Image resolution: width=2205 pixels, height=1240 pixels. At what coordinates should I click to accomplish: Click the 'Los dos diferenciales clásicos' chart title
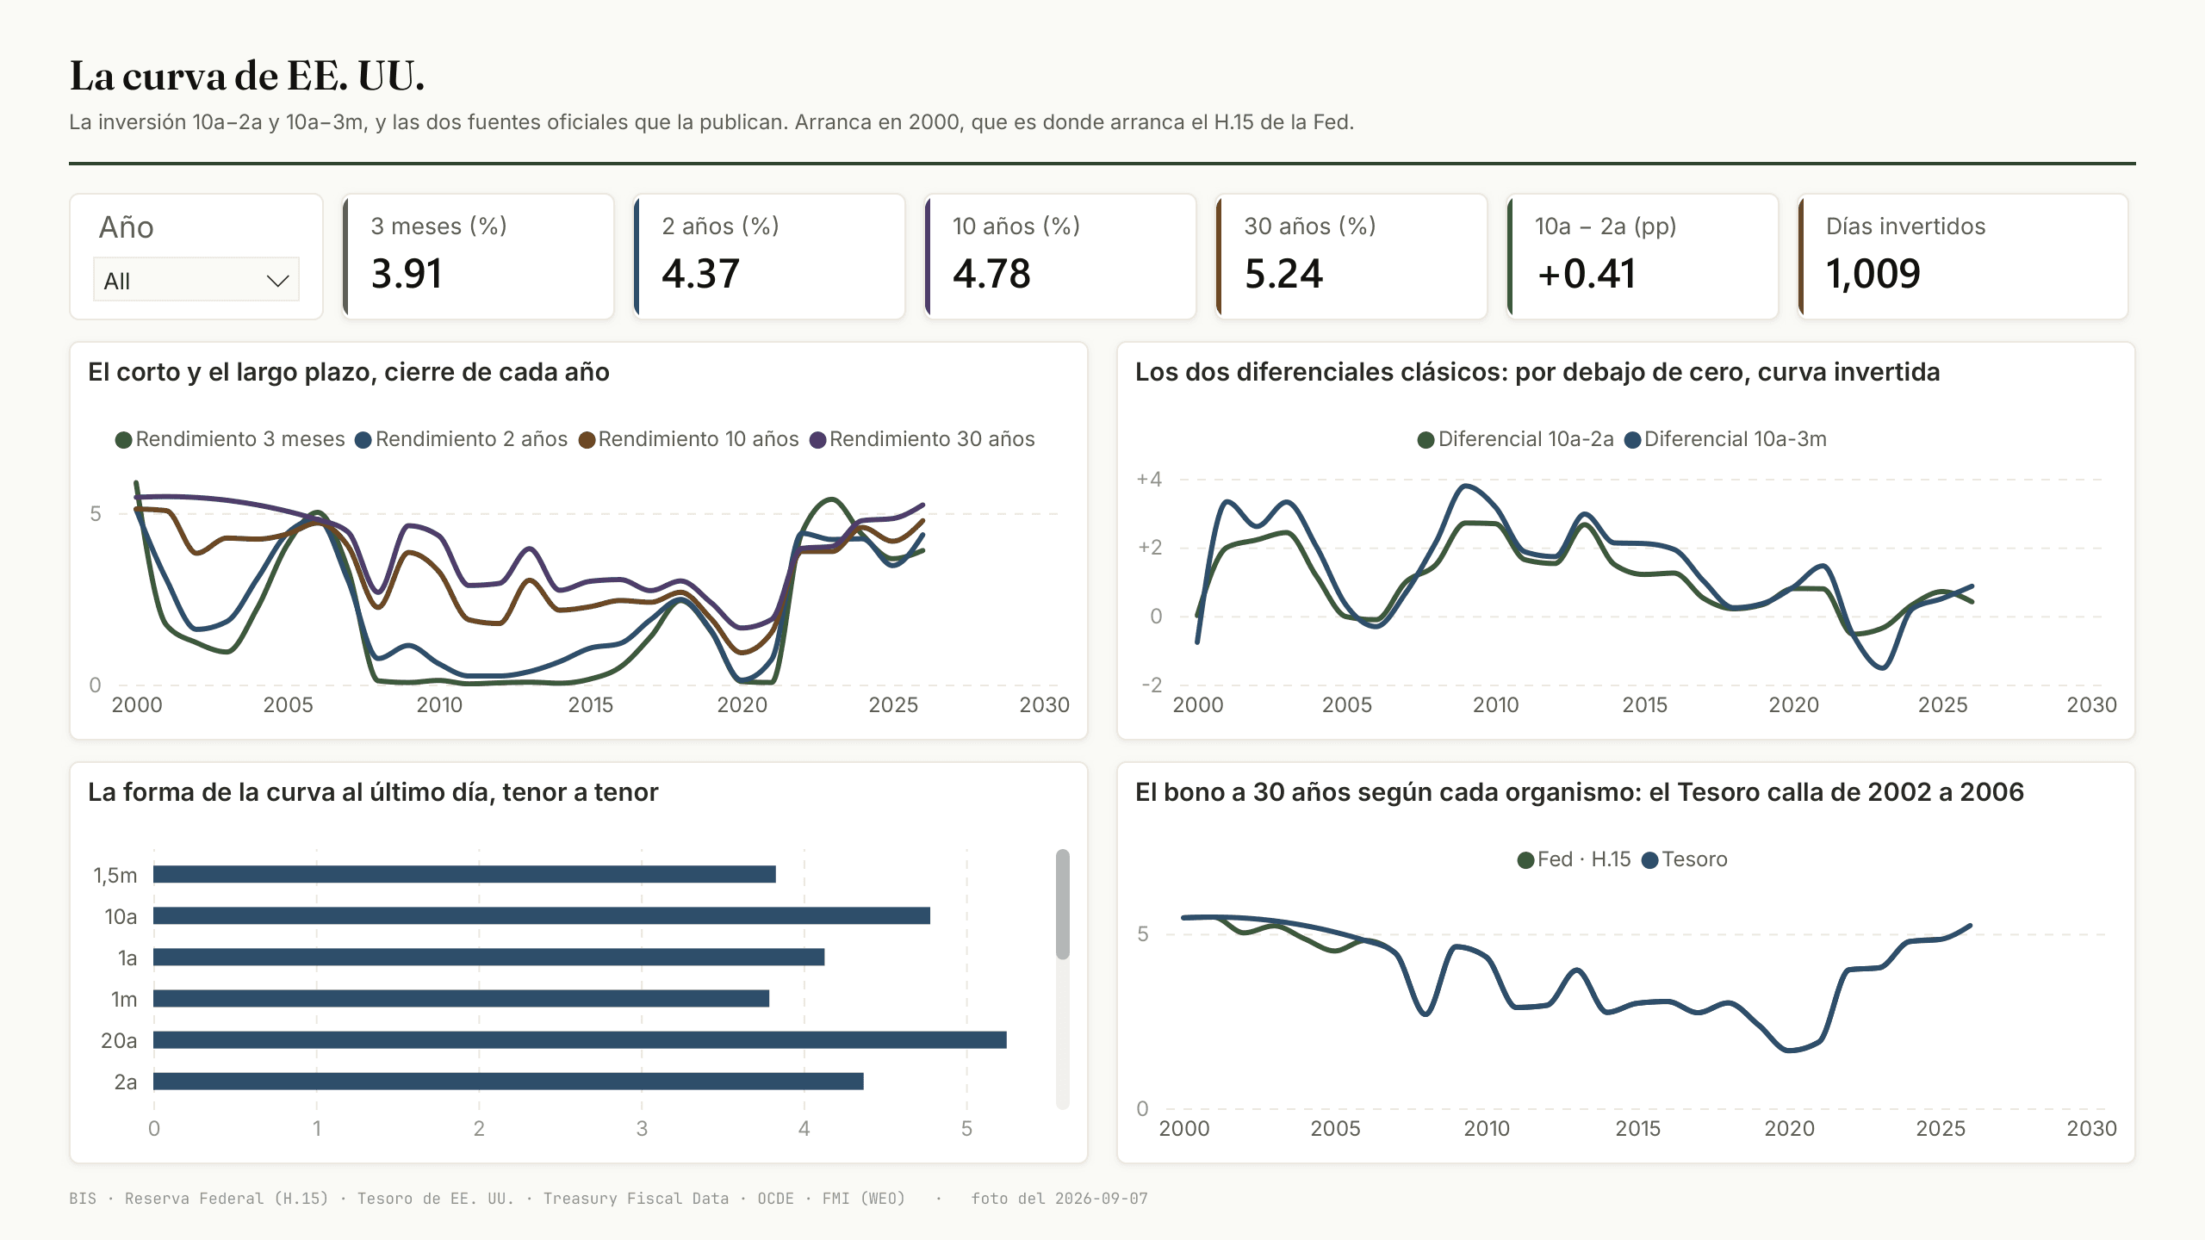pos(1537,372)
